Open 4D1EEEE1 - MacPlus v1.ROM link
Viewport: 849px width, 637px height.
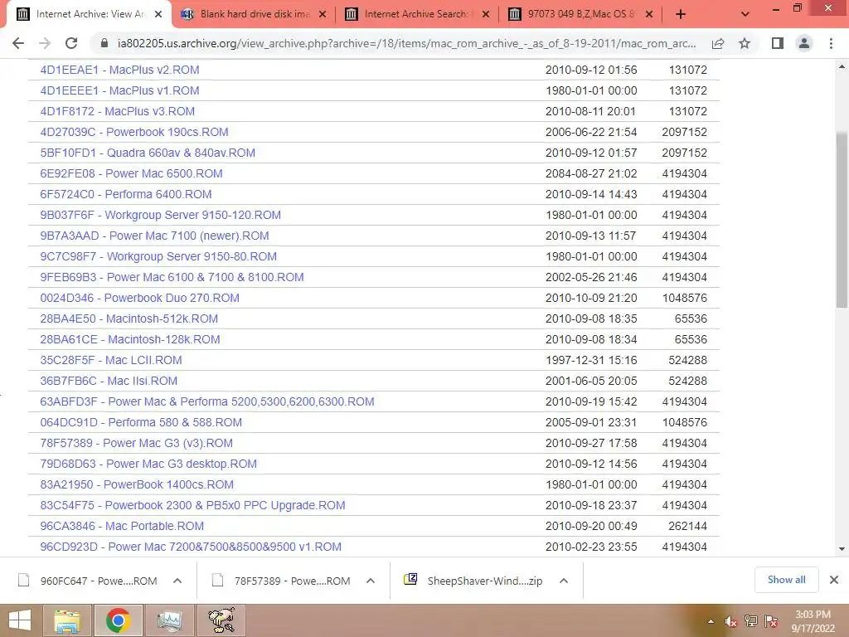pos(119,90)
